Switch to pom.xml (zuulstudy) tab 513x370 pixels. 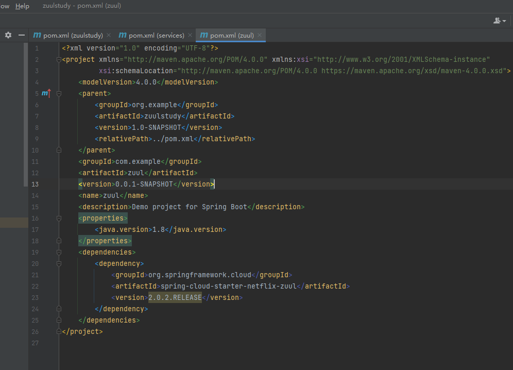pyautogui.click(x=73, y=36)
